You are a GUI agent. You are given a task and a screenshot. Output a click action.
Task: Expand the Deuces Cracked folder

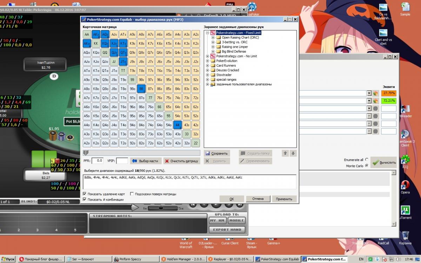coord(207,70)
